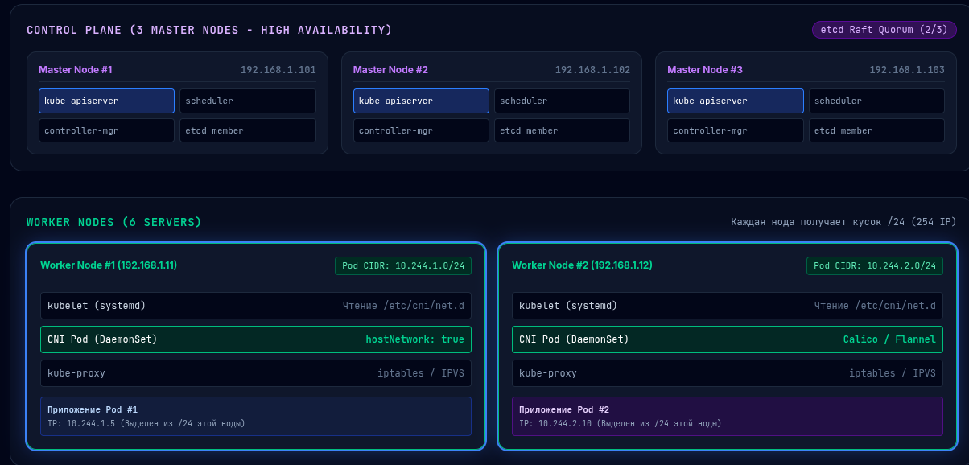Select CNI Pod (DaemonSet) row in Worker Node #1
This screenshot has height=465, width=969.
(x=256, y=339)
